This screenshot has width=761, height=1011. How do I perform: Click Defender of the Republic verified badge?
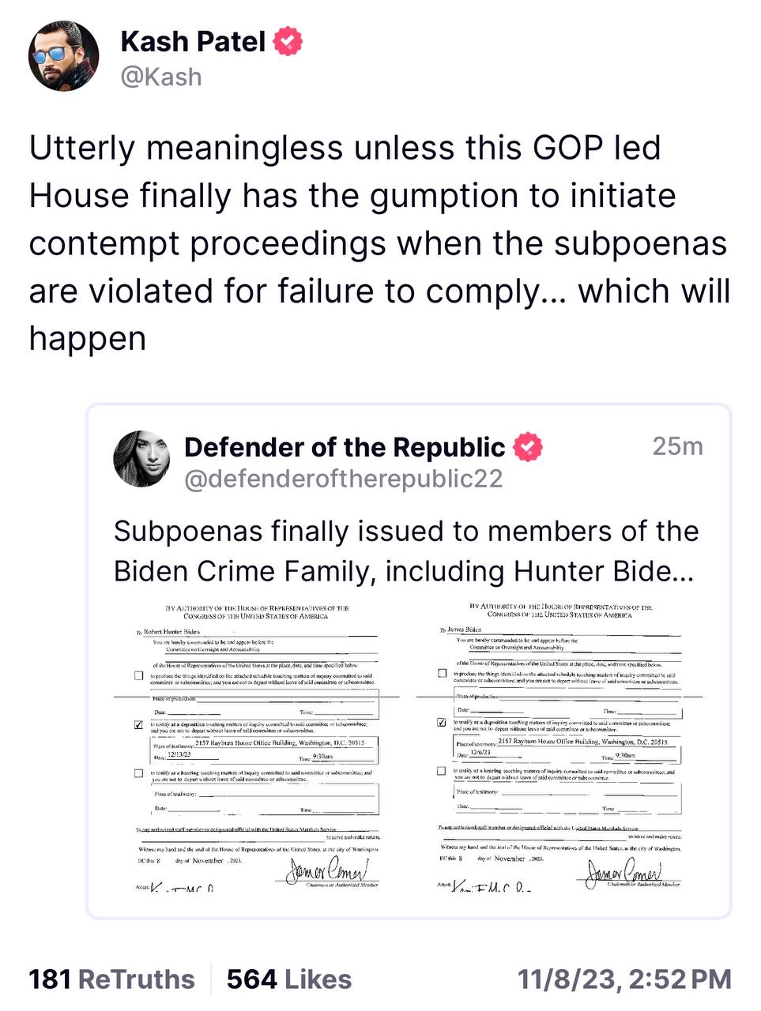[528, 447]
